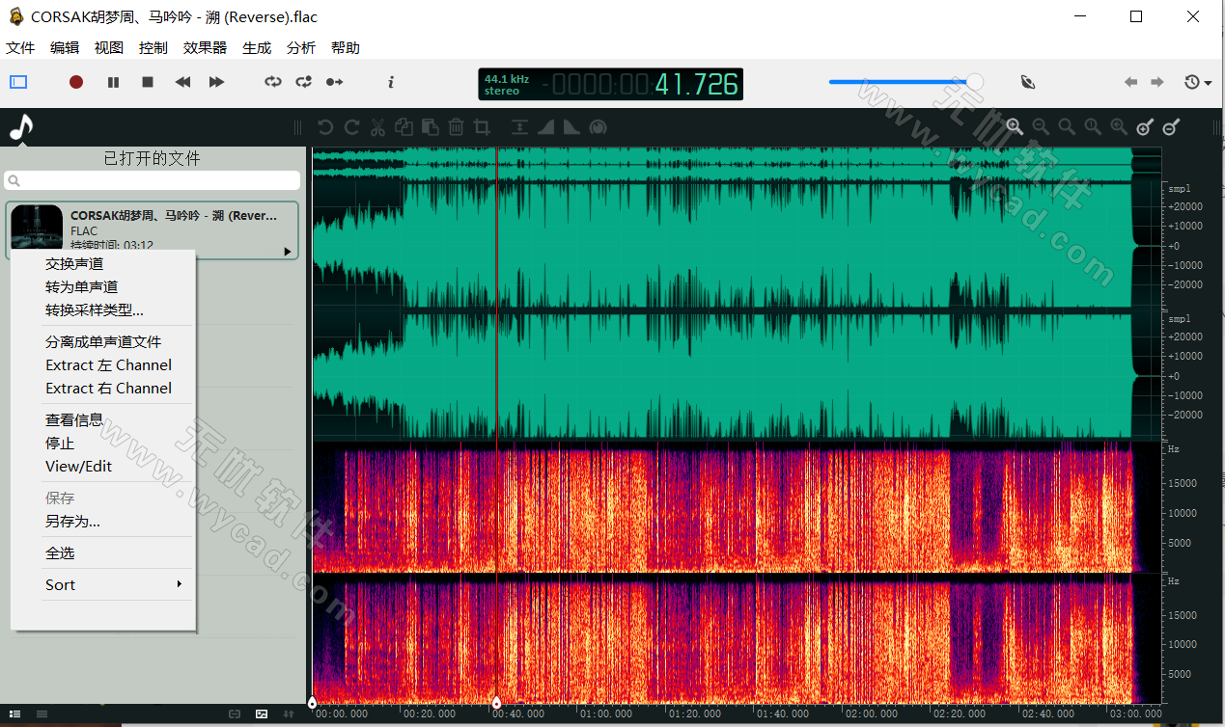Screen dimensions: 1225x727
Task: Open file properties info icon
Action: pyautogui.click(x=391, y=82)
